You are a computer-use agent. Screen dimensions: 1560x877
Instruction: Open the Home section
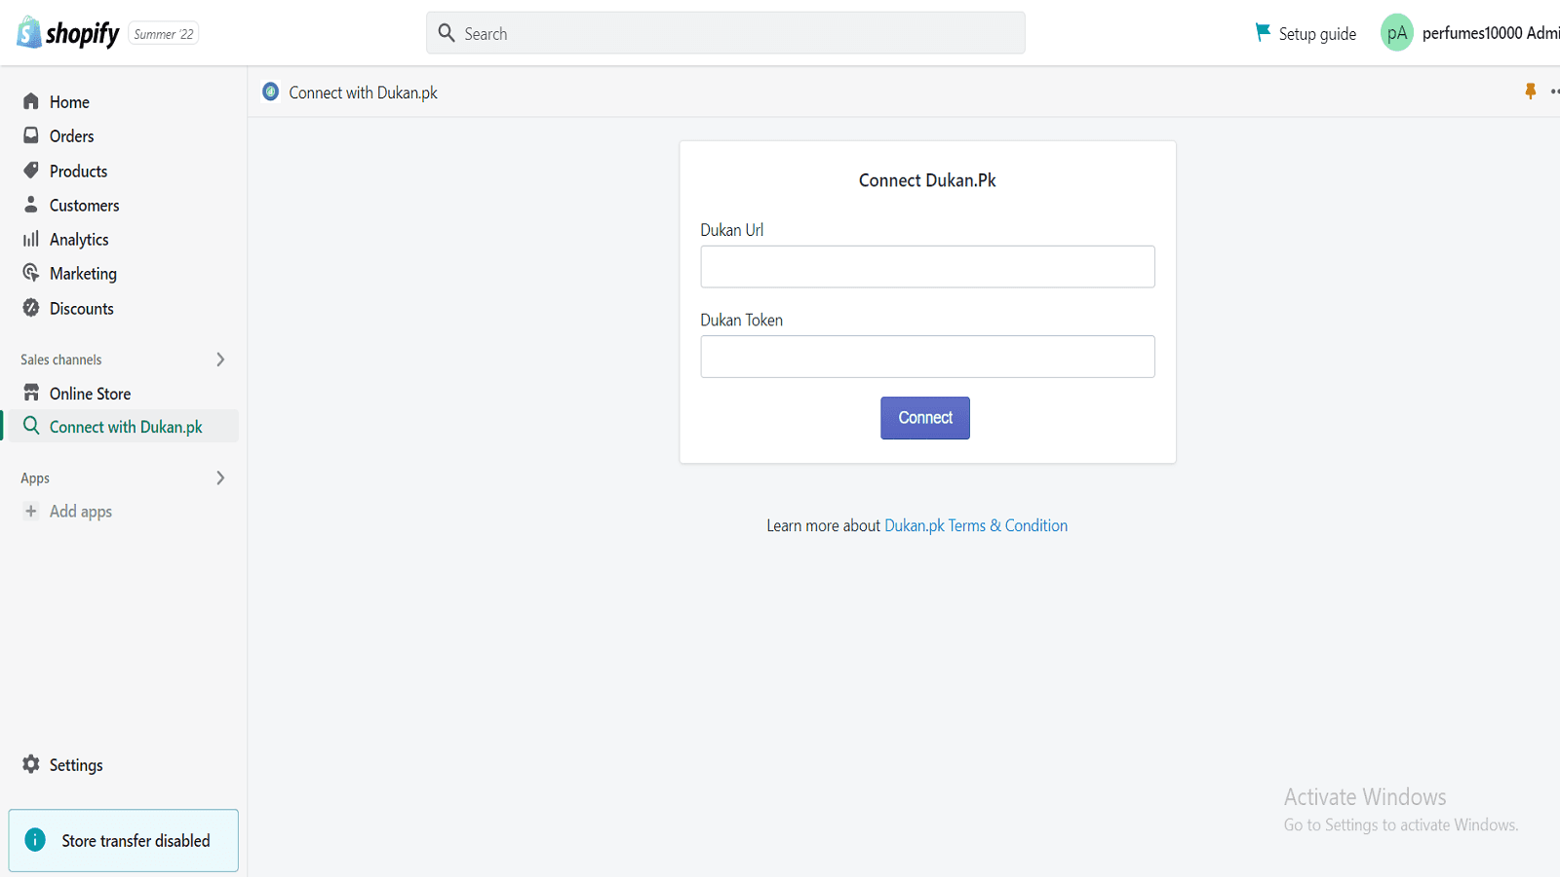click(68, 101)
